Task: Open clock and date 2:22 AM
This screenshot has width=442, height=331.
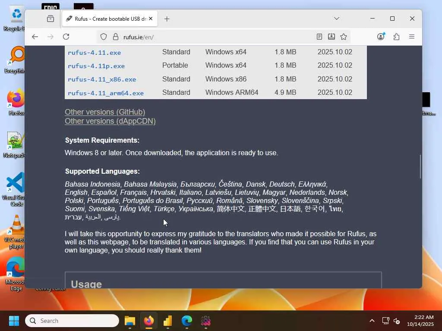Action: coord(420,321)
